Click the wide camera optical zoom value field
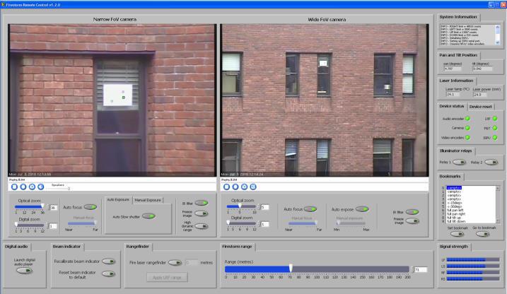Image resolution: width=507 pixels, height=294 pixels. click(x=264, y=207)
